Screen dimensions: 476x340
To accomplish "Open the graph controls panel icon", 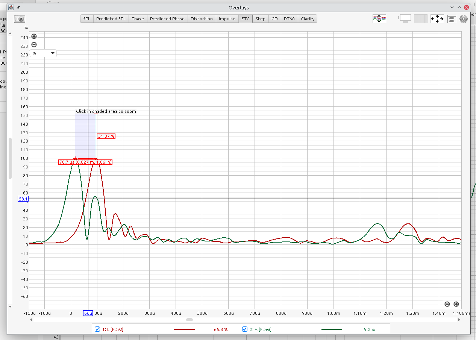I will [452, 19].
